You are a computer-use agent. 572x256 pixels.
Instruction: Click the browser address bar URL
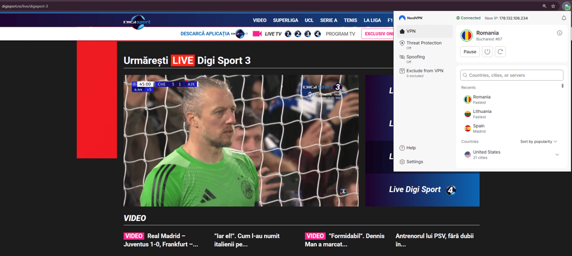point(25,6)
